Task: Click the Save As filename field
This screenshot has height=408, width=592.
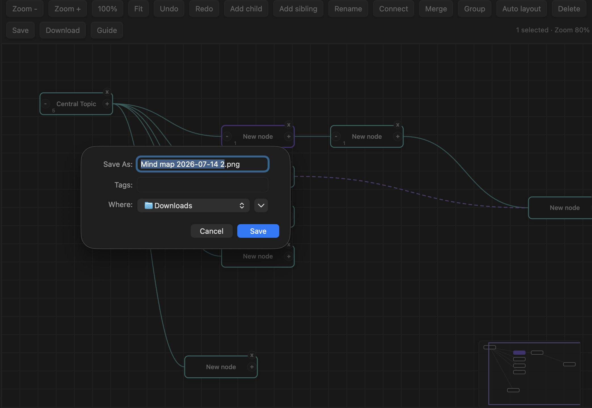Action: pos(203,164)
